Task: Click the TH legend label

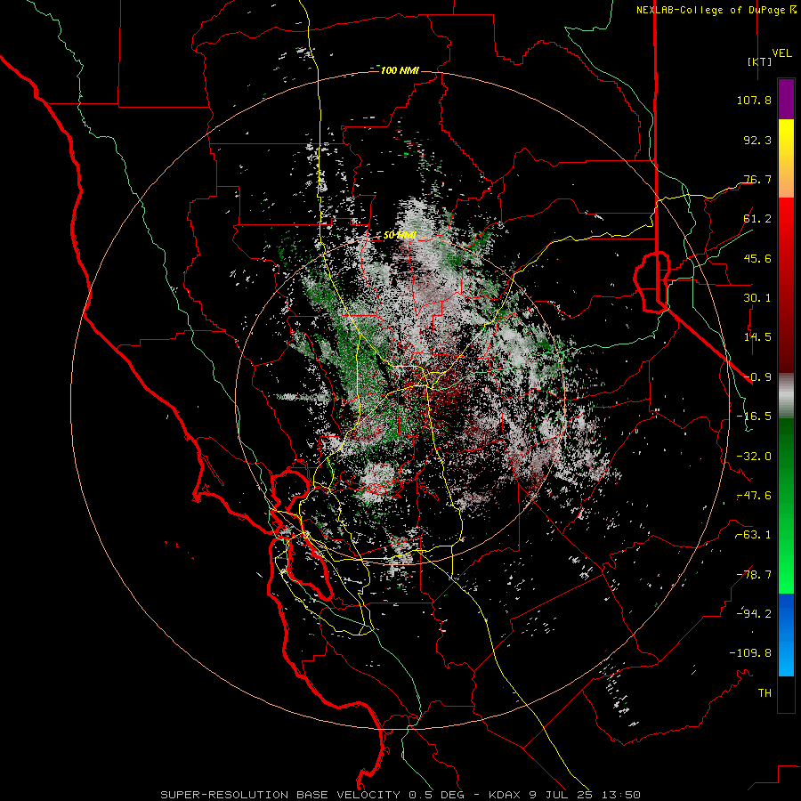Action: point(765,692)
